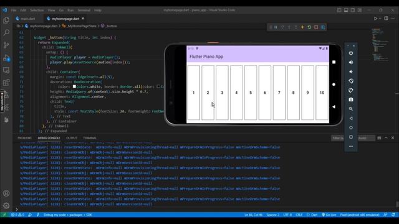
Task: Open the Run menu
Action: click(x=70, y=10)
